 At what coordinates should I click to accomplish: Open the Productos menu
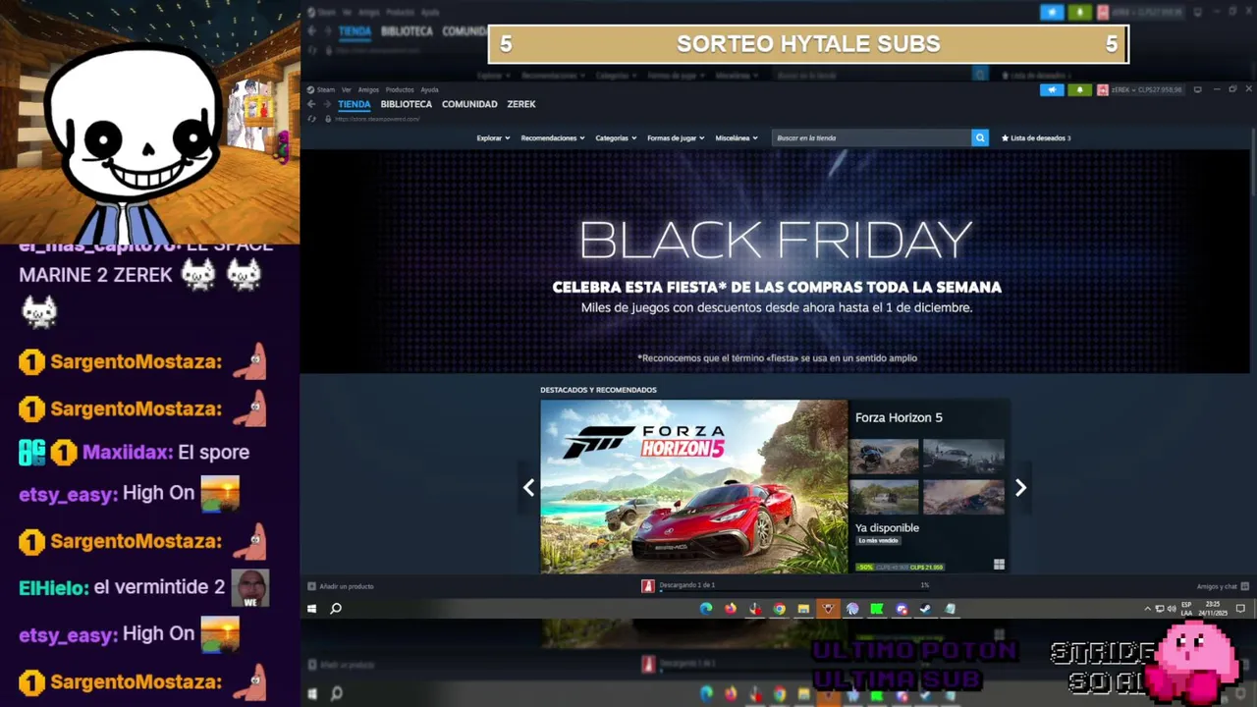[x=400, y=89]
